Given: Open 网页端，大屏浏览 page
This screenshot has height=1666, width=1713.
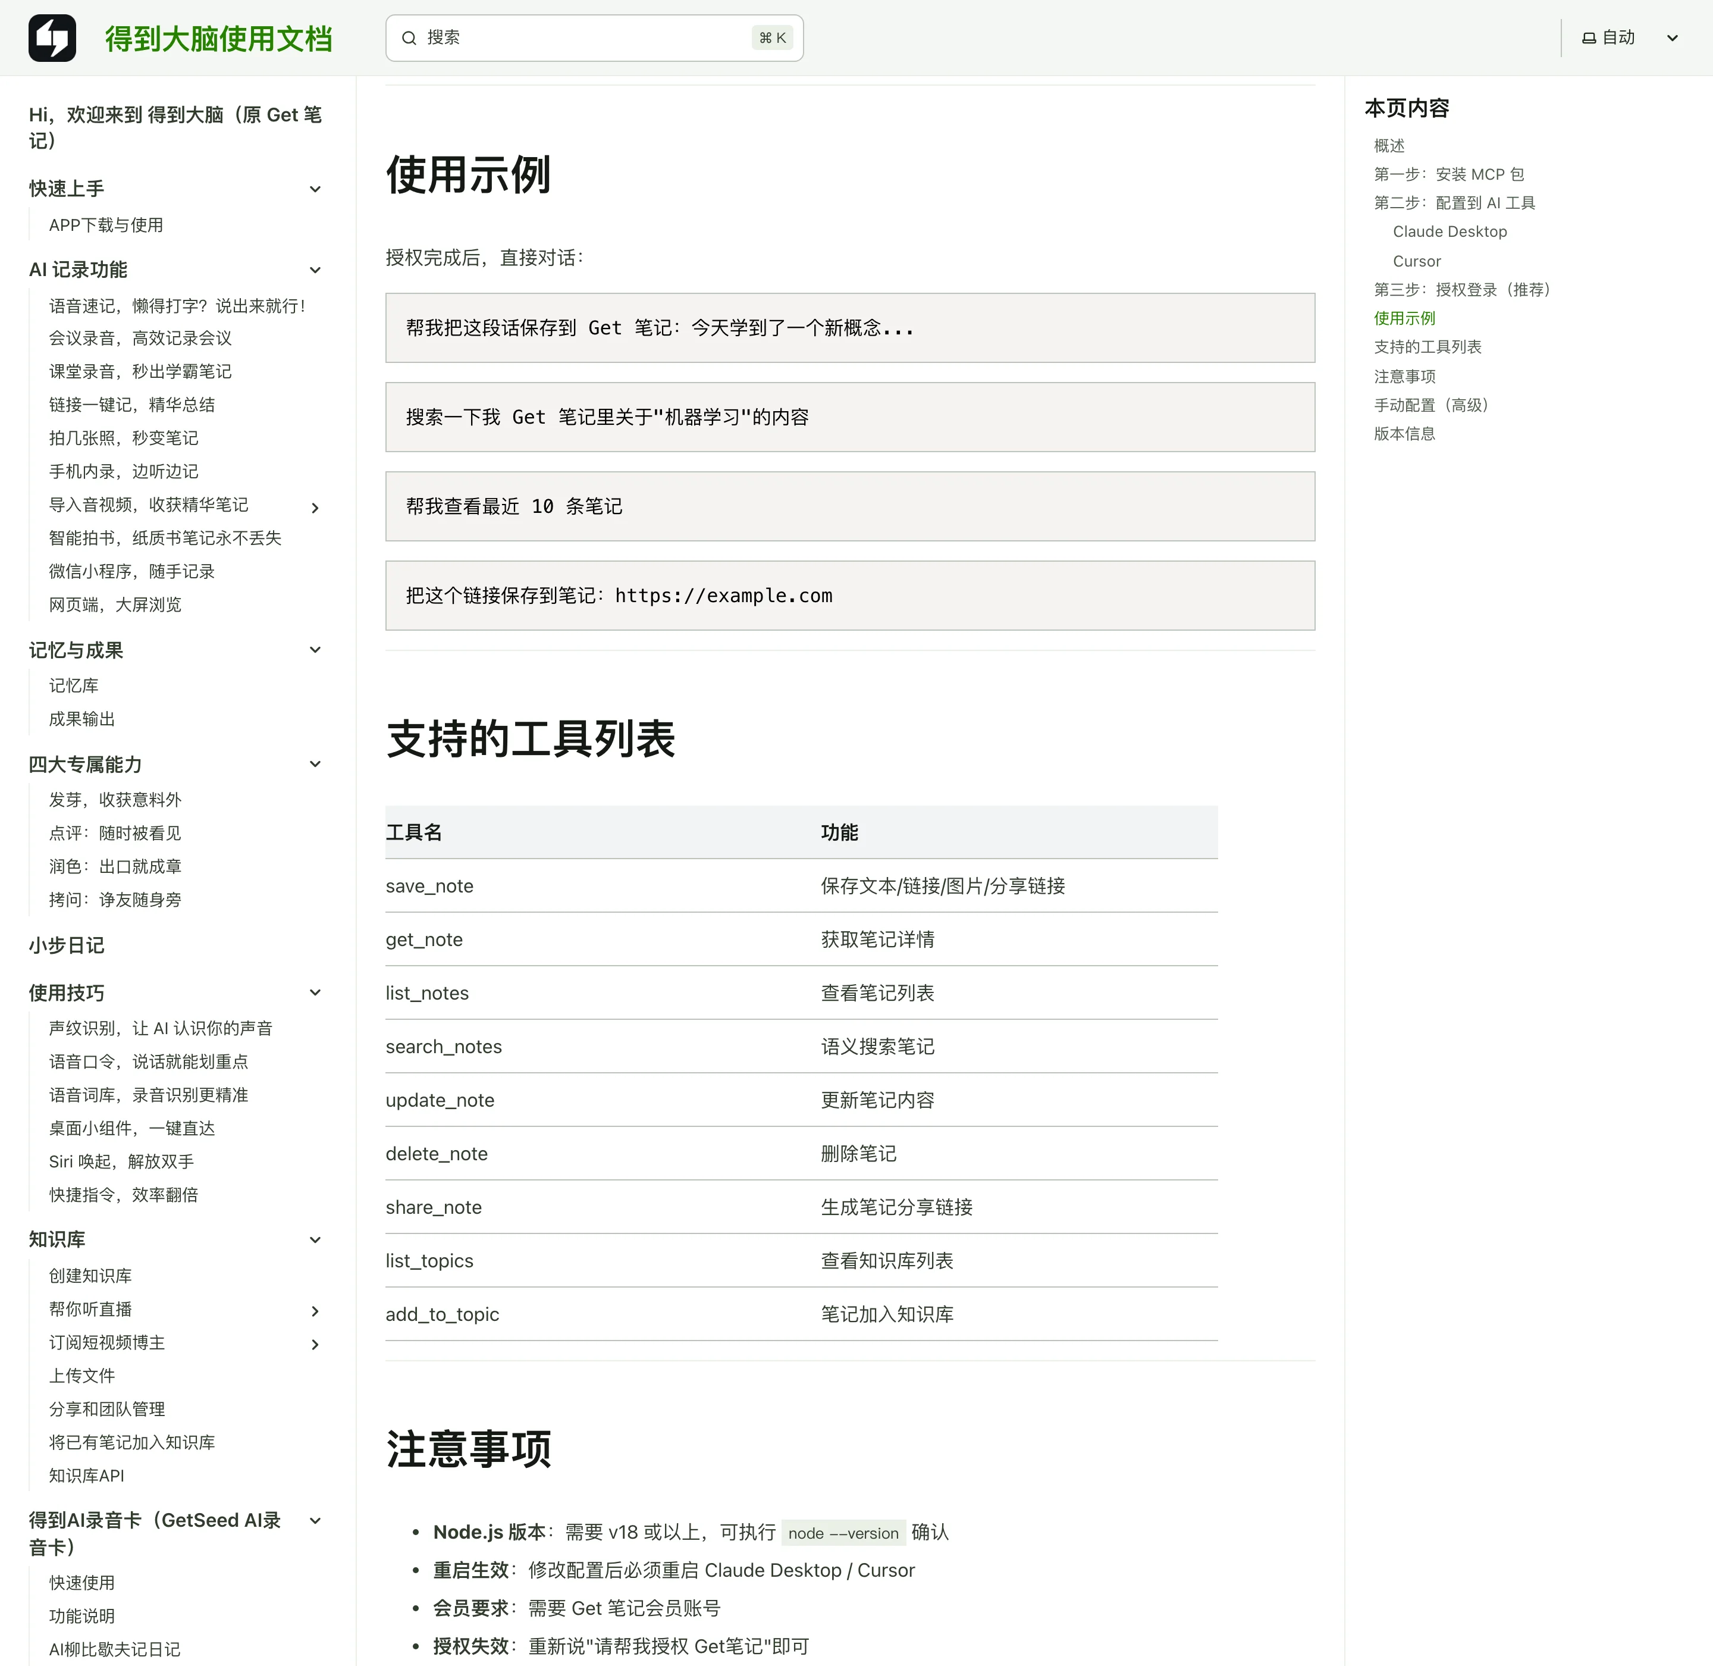Looking at the screenshot, I should click(115, 604).
